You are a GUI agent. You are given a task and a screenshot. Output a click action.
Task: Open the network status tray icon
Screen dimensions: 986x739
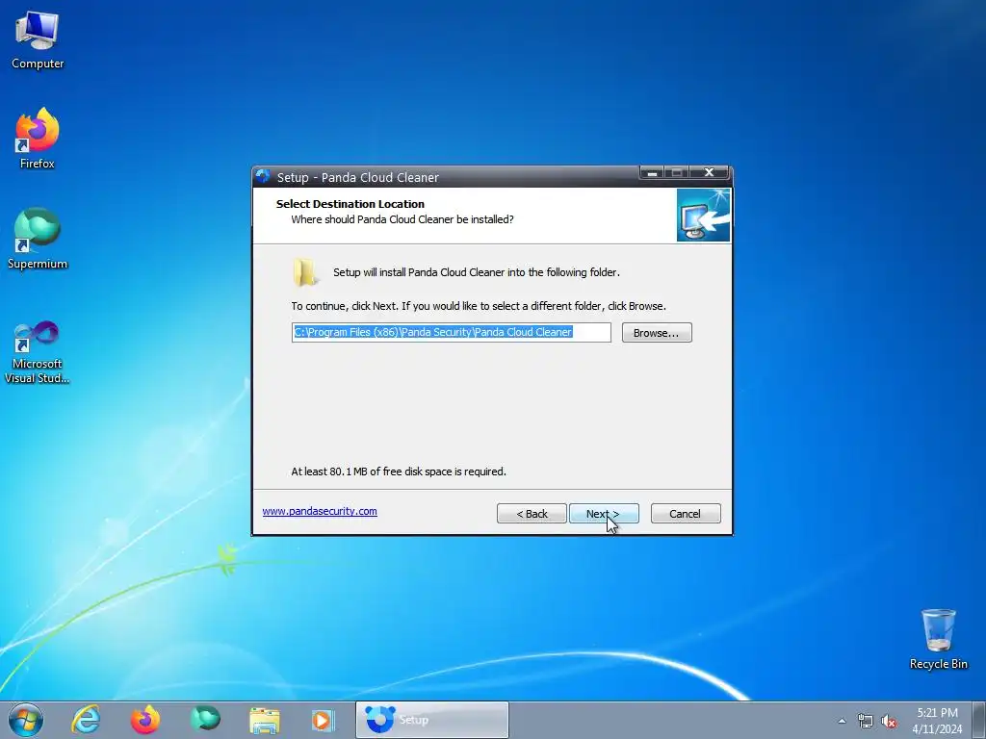pyautogui.click(x=866, y=721)
